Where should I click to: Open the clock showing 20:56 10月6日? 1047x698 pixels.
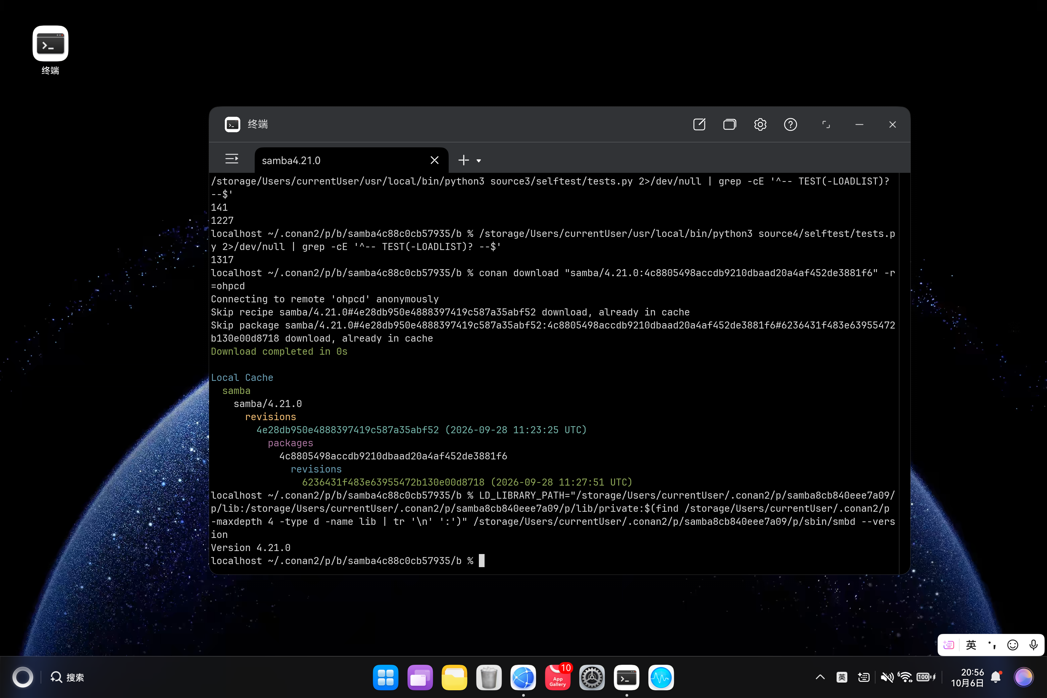click(967, 678)
